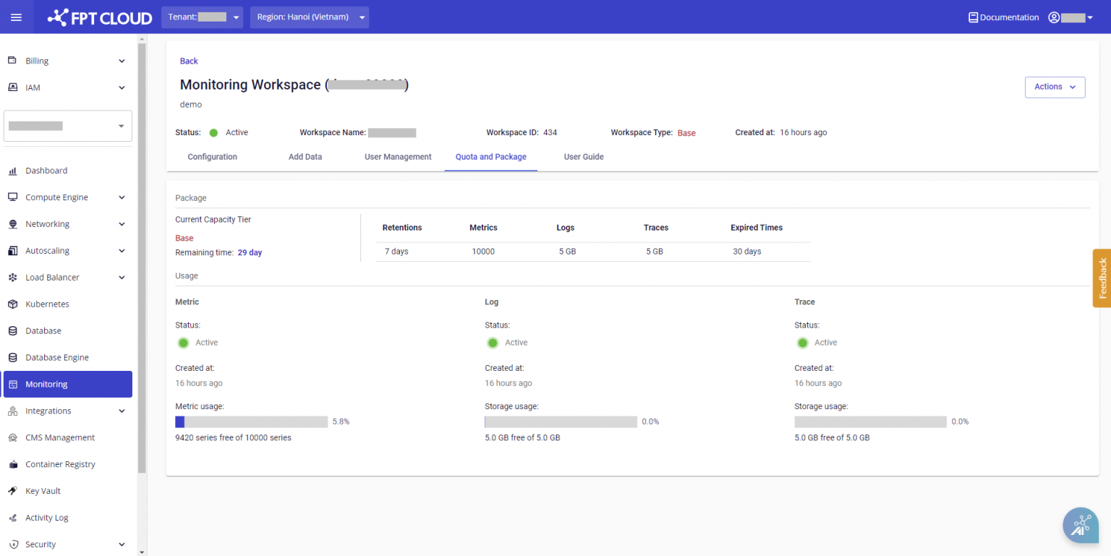Image resolution: width=1111 pixels, height=556 pixels.
Task: Switch to the Configuration tab
Action: [x=212, y=157]
